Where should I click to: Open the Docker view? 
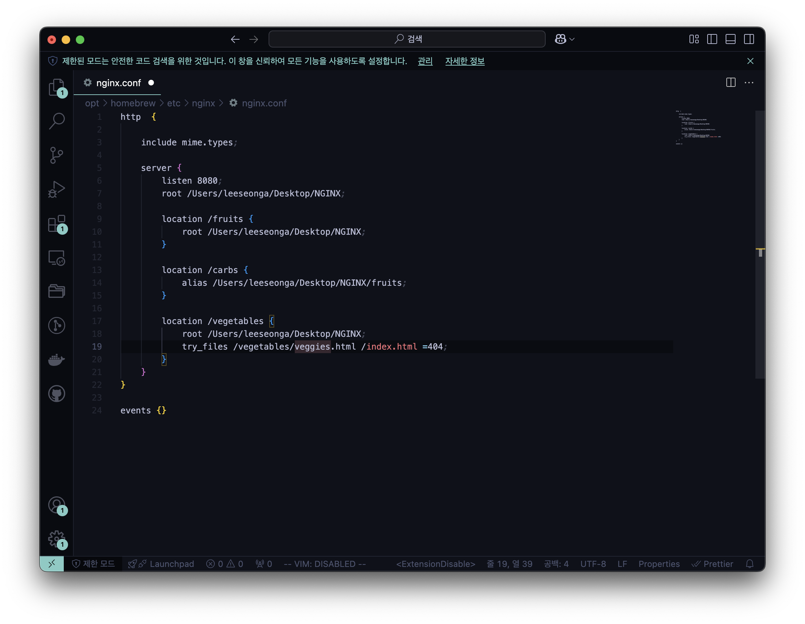tap(56, 359)
